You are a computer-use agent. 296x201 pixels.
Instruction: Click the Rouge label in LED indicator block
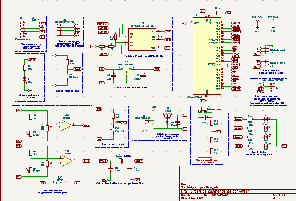[239, 119]
